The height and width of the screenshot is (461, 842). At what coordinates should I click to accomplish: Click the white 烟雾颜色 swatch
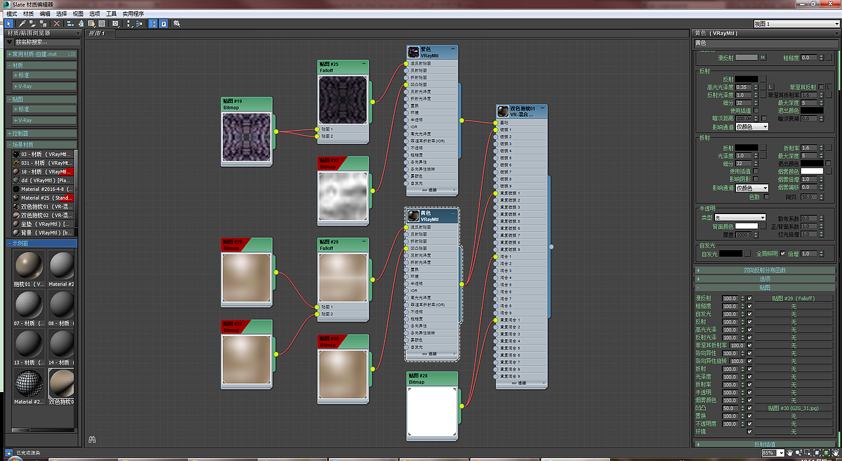click(812, 171)
